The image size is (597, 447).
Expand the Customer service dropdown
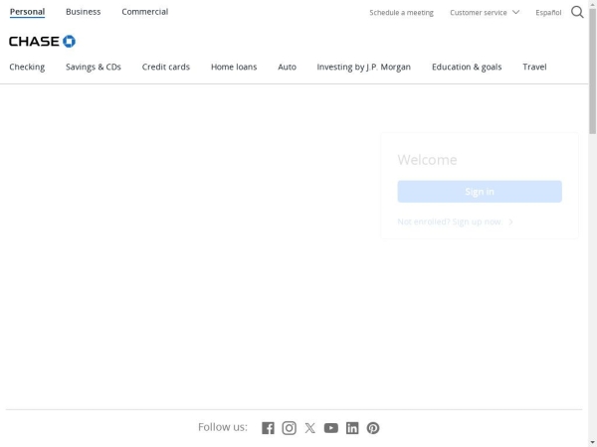[x=485, y=13]
